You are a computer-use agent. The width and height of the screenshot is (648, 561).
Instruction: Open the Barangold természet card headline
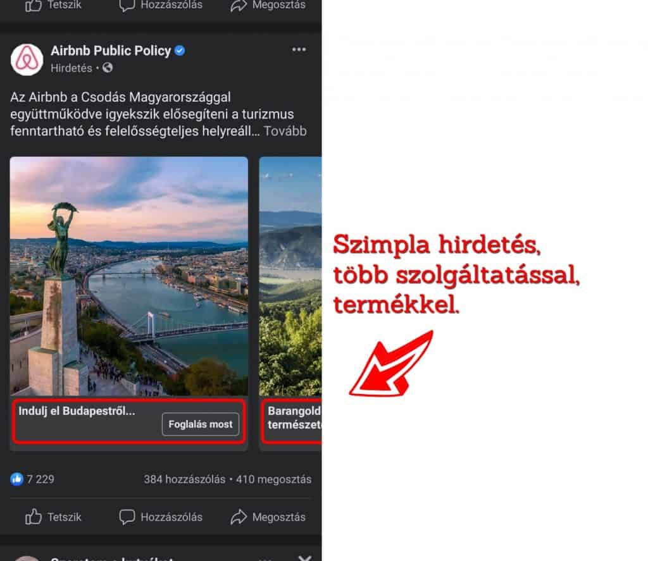pos(294,417)
